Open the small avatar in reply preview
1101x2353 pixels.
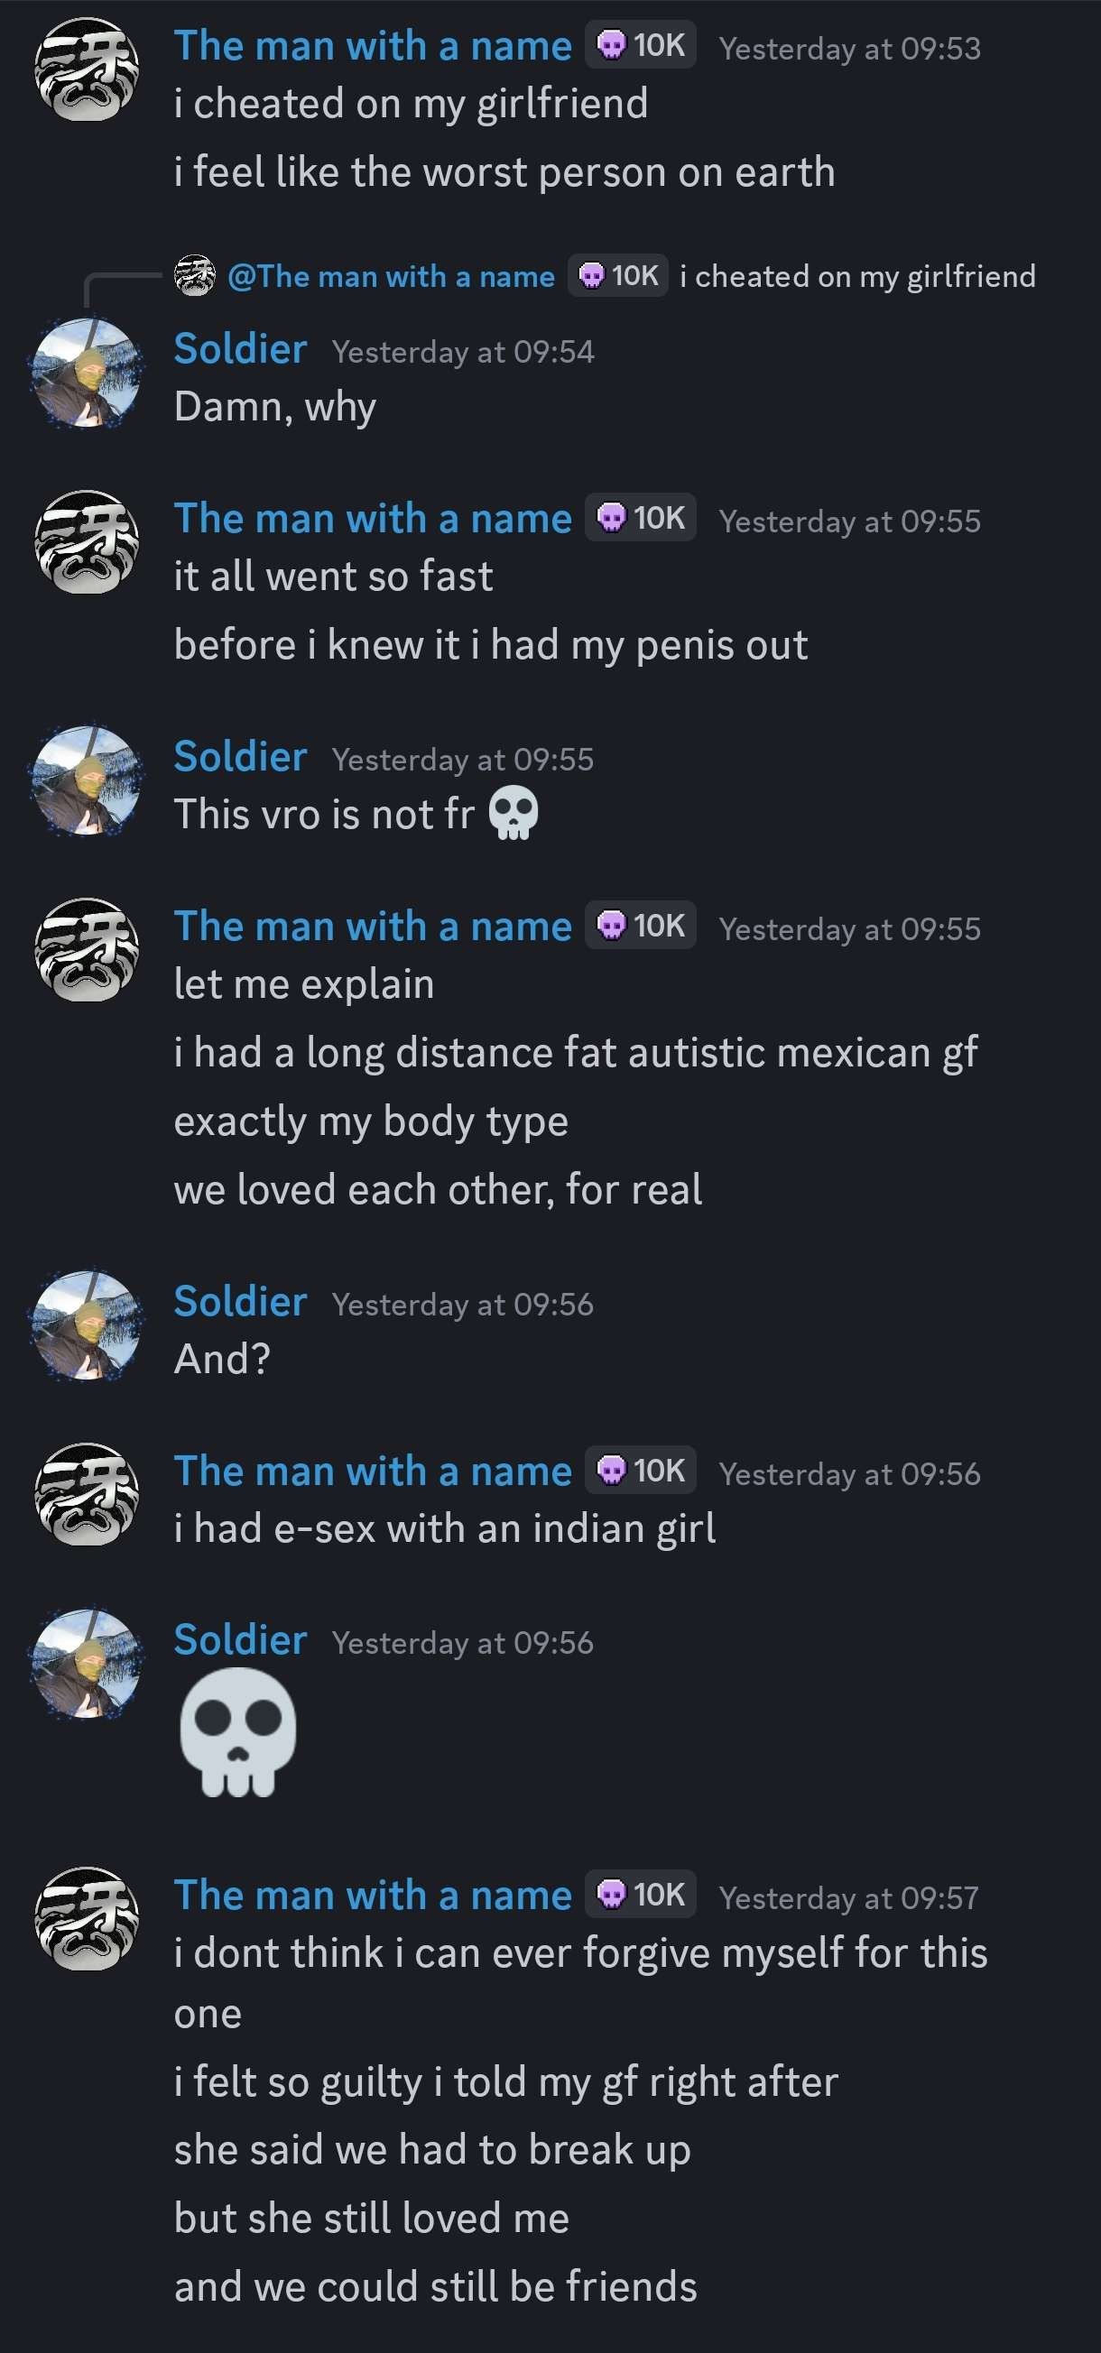pyautogui.click(x=195, y=276)
